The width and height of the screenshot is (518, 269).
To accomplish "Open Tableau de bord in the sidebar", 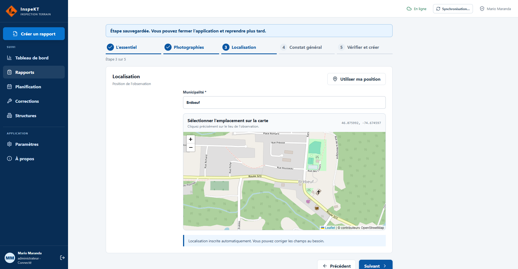I will click(x=34, y=58).
